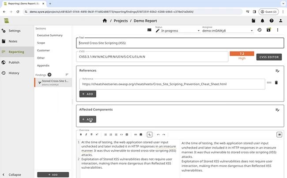Toggle split preview view in Overview editor
The image size is (287, 178).
tap(279, 134)
